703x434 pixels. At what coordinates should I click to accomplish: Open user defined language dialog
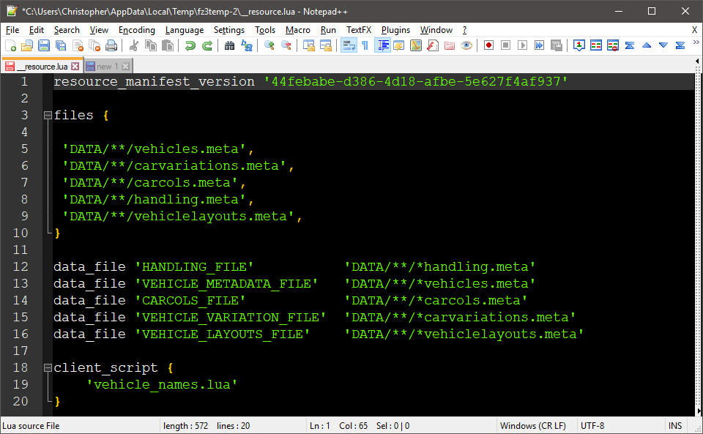[x=399, y=45]
